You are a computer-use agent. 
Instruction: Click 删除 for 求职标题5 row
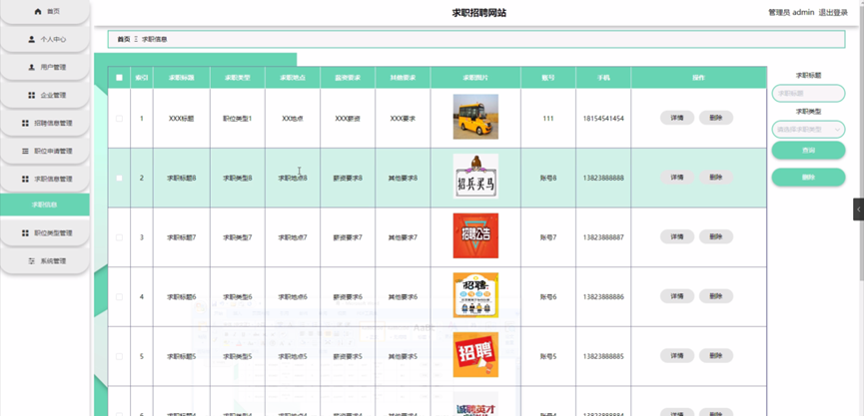[716, 355]
